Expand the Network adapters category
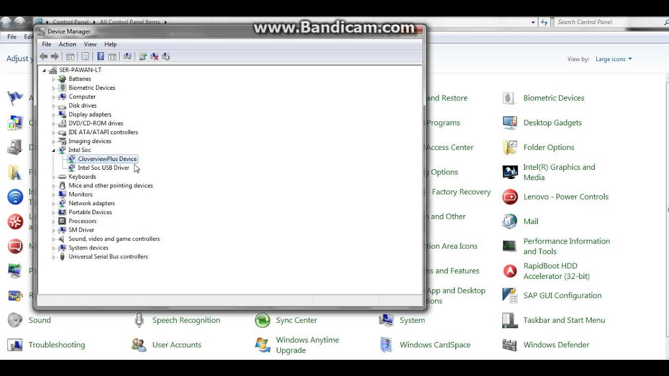Screen dimensions: 669x376 click(x=53, y=203)
